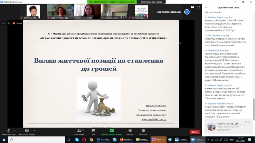Open www.psycholad.com.ua link on slide
This screenshot has width=255, height=143.
pyautogui.click(x=154, y=119)
